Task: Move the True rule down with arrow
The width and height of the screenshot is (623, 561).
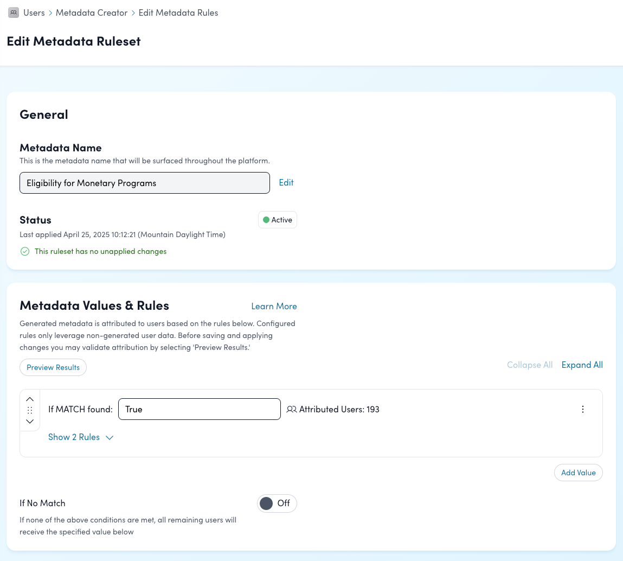Action: pyautogui.click(x=30, y=421)
